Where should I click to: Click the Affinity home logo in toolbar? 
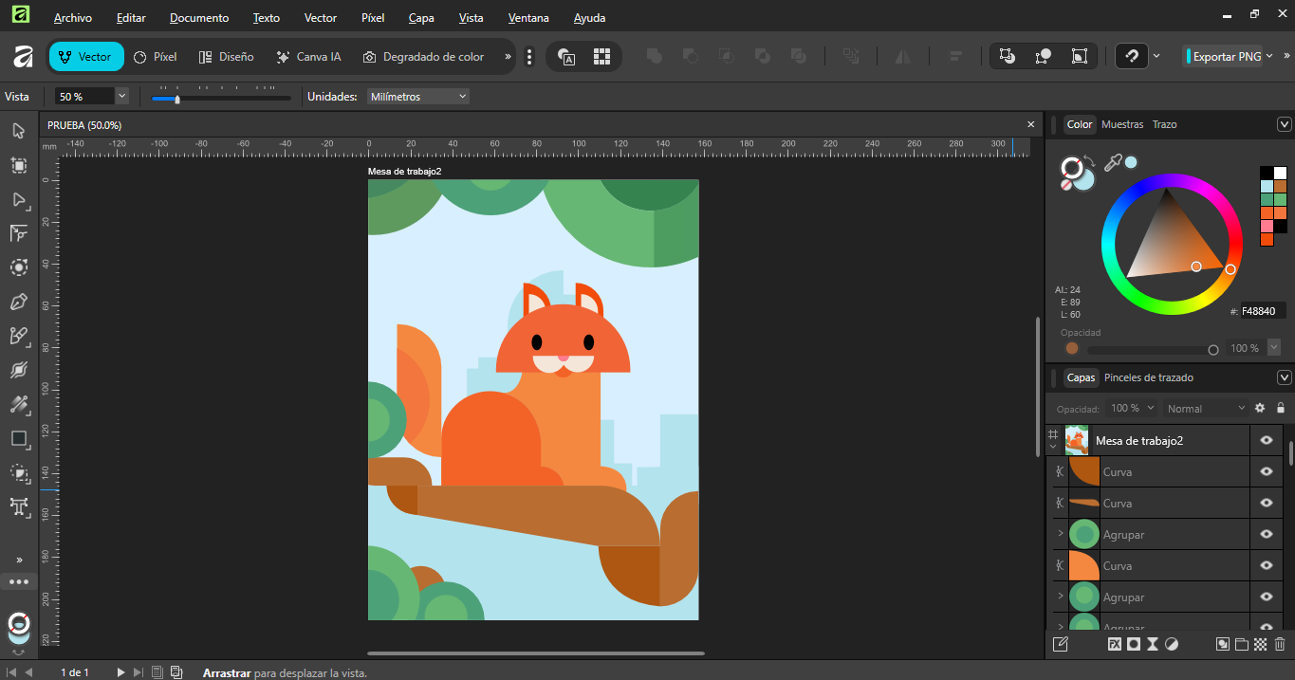23,57
